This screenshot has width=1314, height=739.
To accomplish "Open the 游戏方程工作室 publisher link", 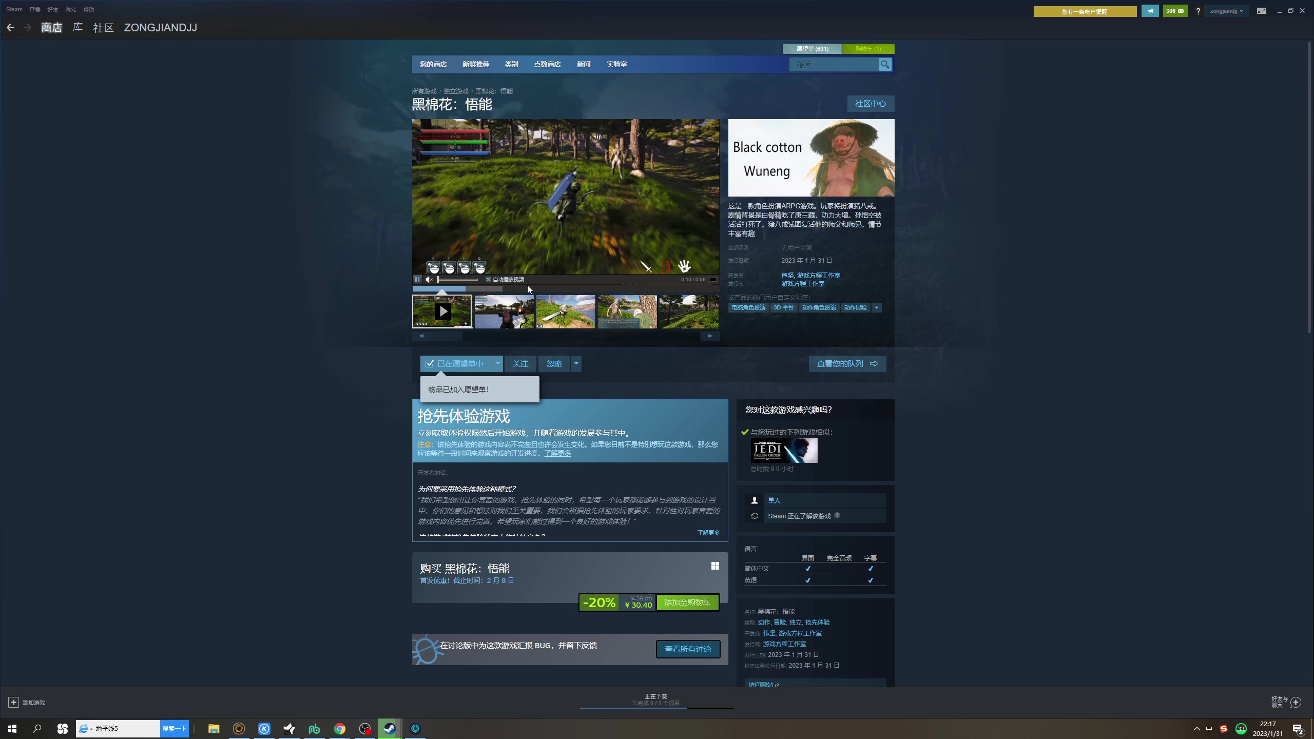I will pos(803,283).
